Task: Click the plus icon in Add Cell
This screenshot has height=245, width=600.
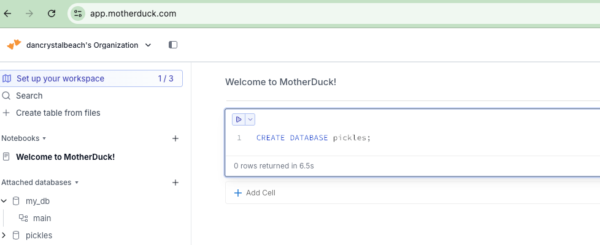Action: coord(238,193)
